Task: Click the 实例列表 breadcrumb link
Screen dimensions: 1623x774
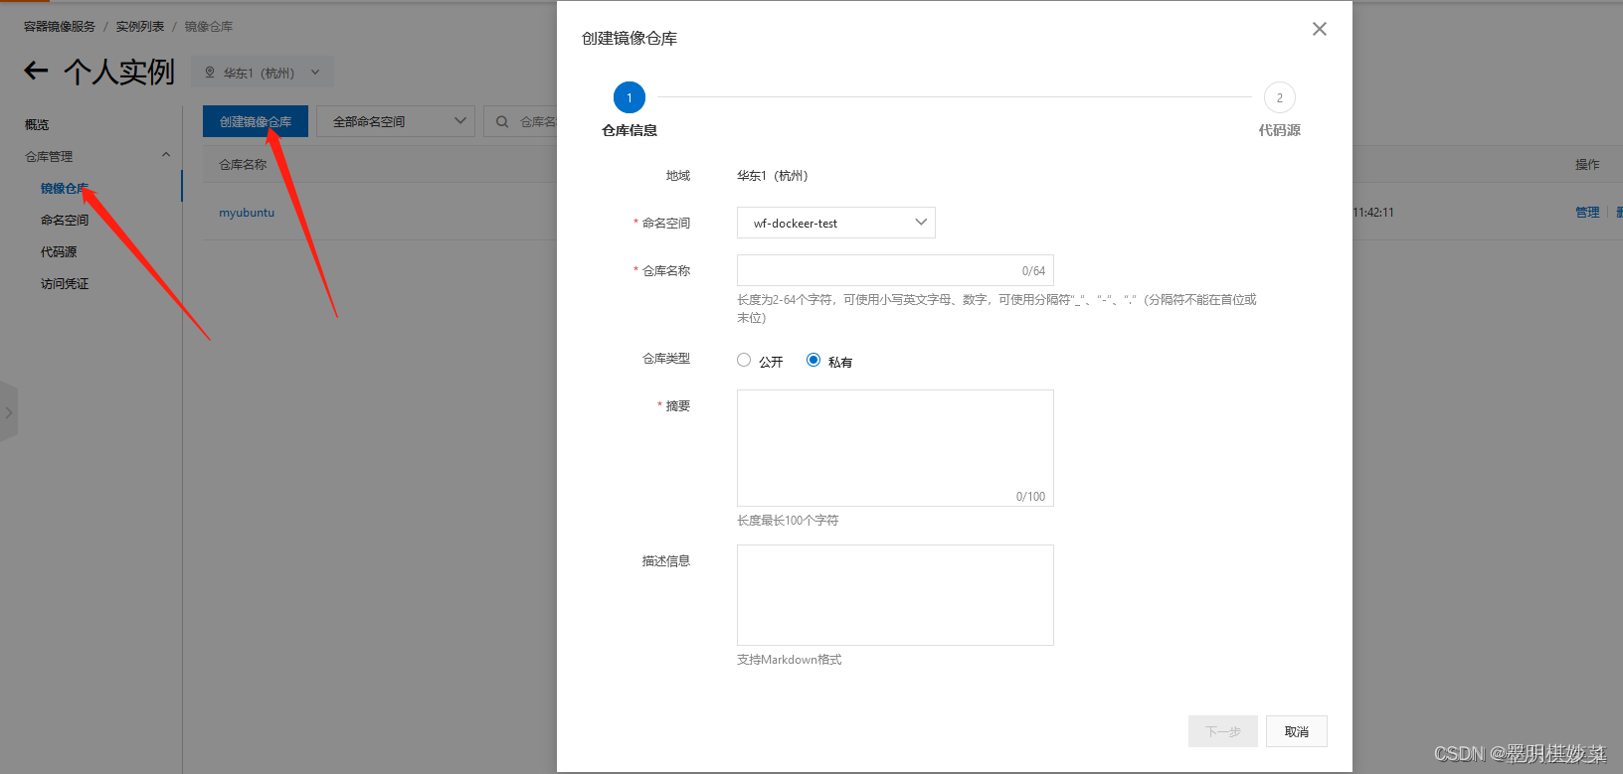Action: 140,26
